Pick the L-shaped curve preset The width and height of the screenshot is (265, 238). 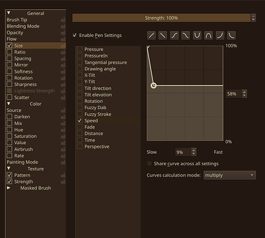pos(231,35)
